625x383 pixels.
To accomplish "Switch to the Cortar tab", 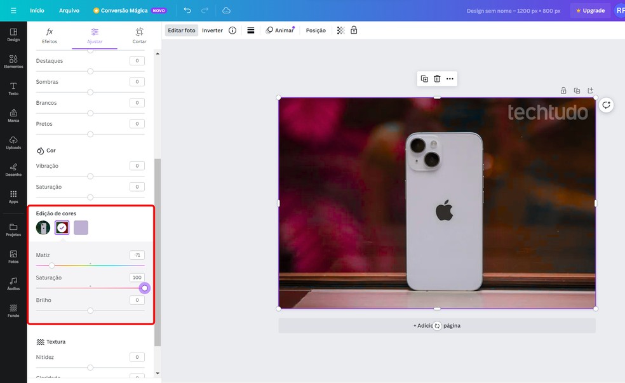I will pos(140,36).
